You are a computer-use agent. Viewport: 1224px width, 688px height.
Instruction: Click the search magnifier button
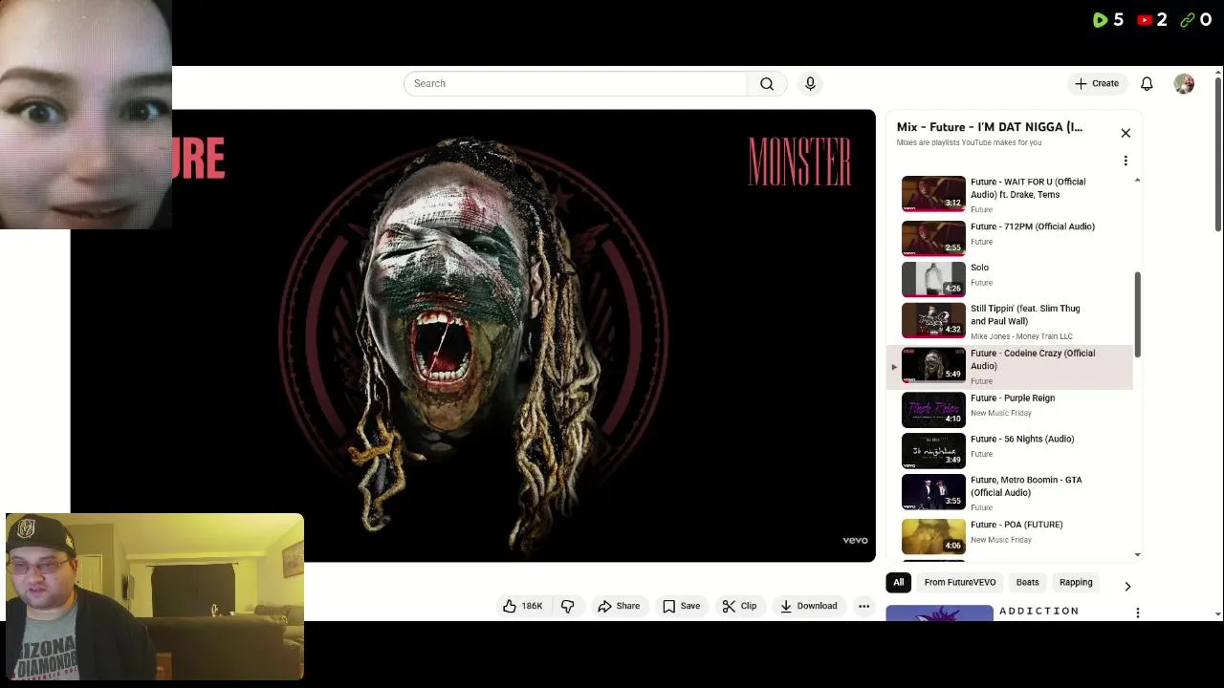(767, 84)
